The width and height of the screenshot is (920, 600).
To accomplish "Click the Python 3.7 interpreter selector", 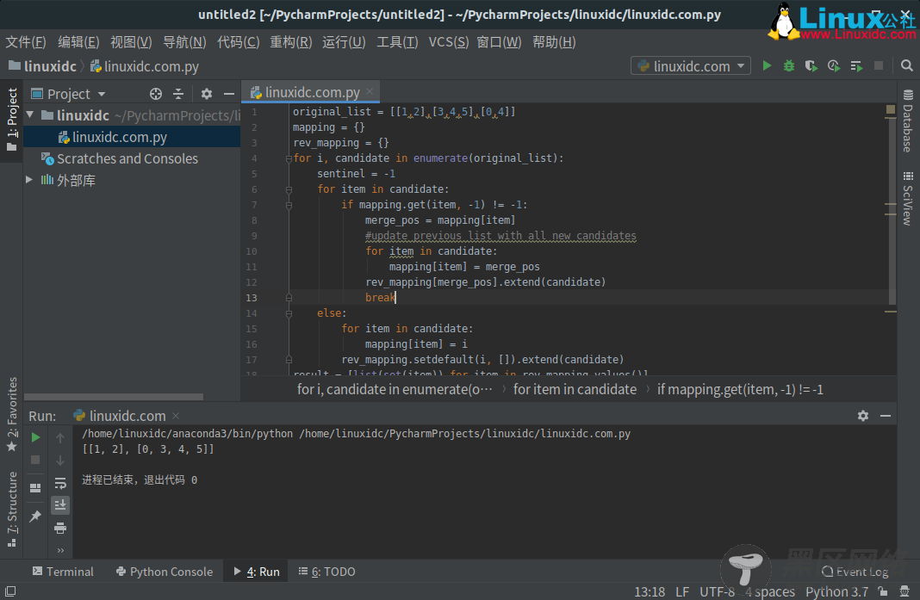I will [x=836, y=591].
